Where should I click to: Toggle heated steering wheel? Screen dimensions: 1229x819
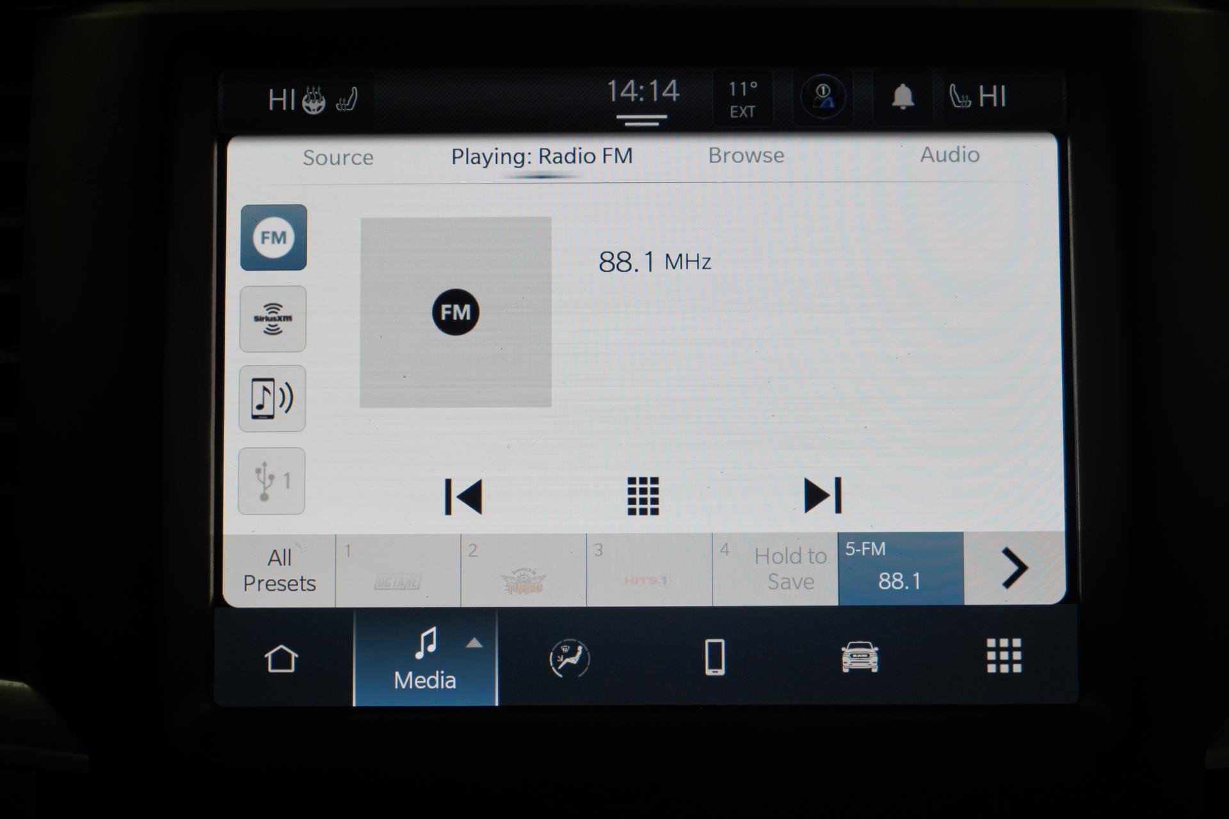[314, 100]
